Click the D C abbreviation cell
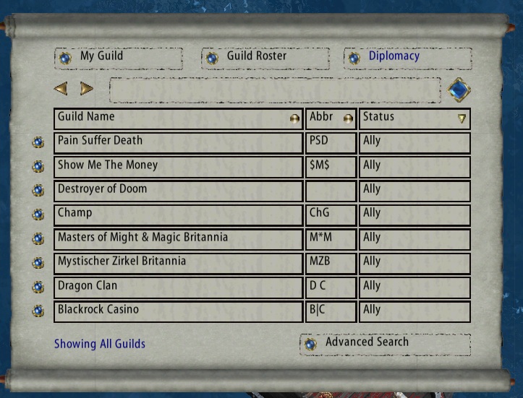This screenshot has height=398, width=523. (x=331, y=287)
